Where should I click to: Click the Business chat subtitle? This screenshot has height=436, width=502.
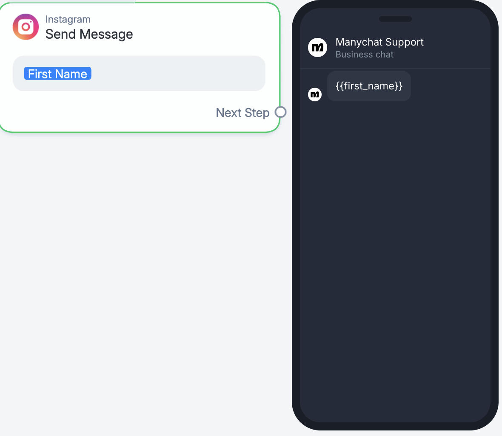tap(364, 54)
